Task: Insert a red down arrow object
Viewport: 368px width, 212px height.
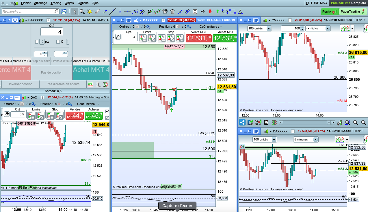Action: click(x=210, y=12)
